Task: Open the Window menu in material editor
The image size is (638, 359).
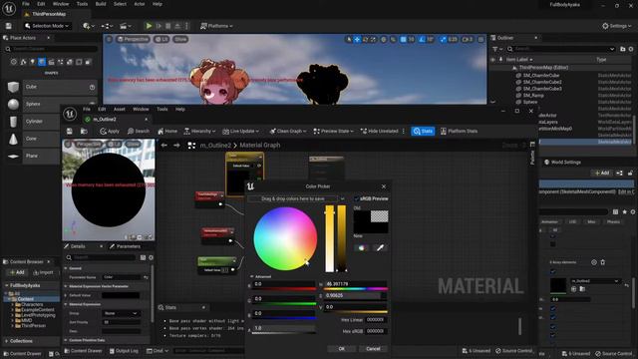Action: [x=141, y=109]
